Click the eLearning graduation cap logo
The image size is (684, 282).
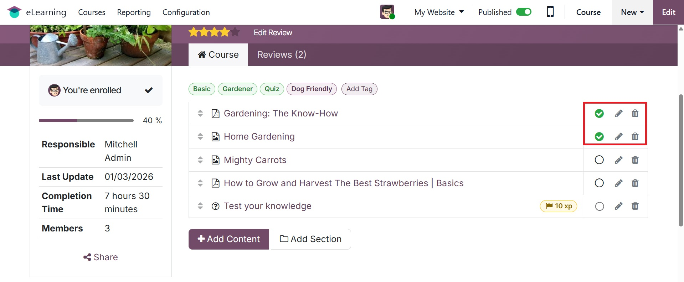coord(14,12)
